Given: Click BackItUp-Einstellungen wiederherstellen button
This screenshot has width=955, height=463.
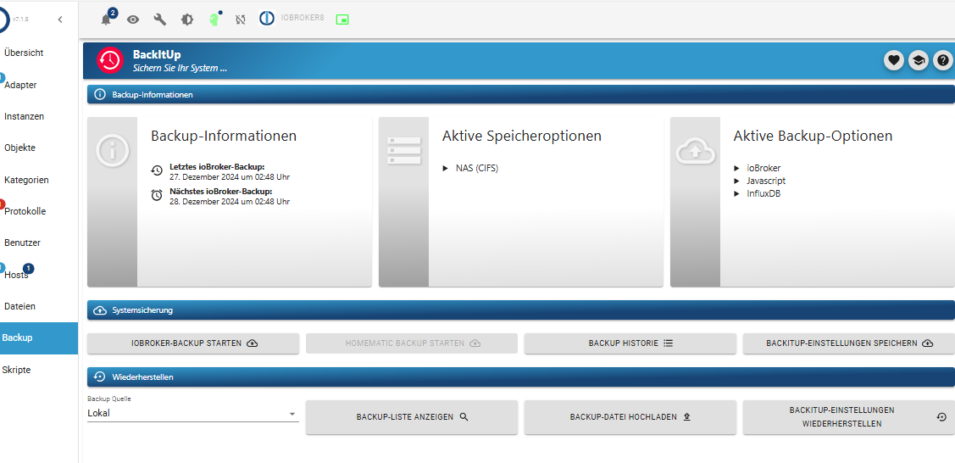Looking at the screenshot, I should pos(849,417).
